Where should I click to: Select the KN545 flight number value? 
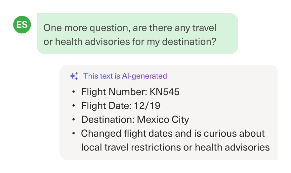coord(164,92)
